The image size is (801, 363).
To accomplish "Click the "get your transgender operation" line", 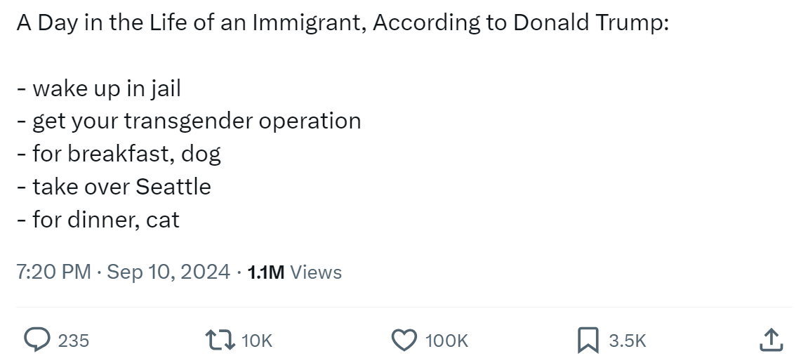I will point(195,121).
